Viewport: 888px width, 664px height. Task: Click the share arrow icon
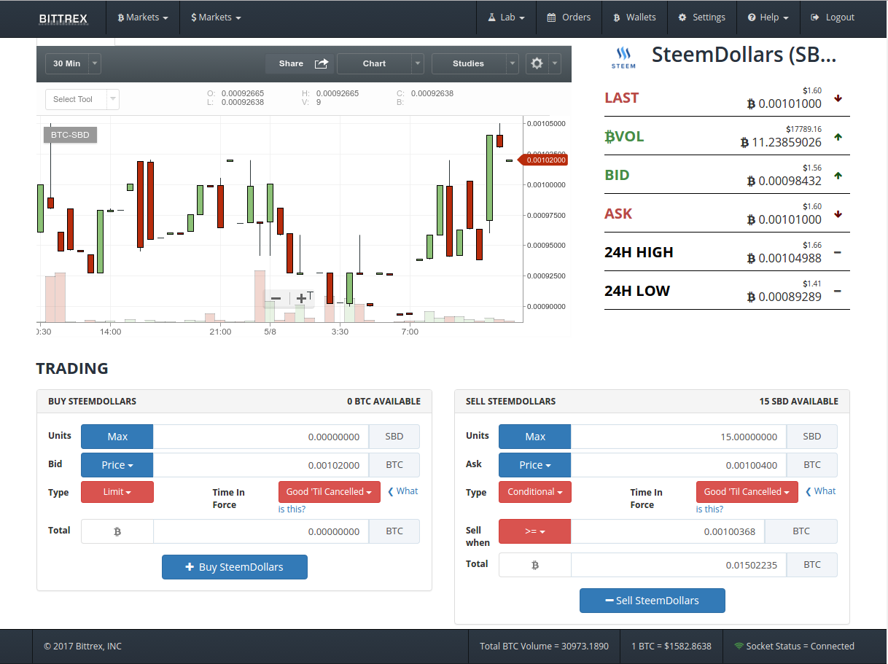pos(322,63)
